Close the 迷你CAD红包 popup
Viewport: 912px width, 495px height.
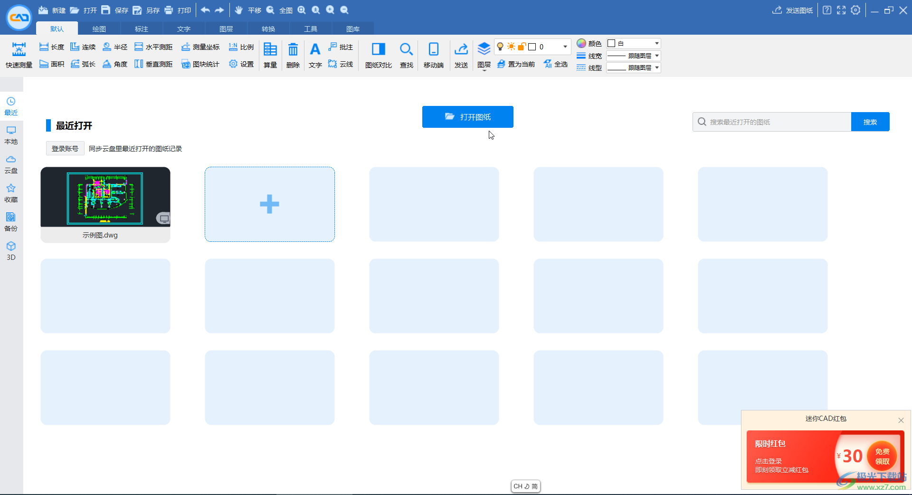coord(901,420)
